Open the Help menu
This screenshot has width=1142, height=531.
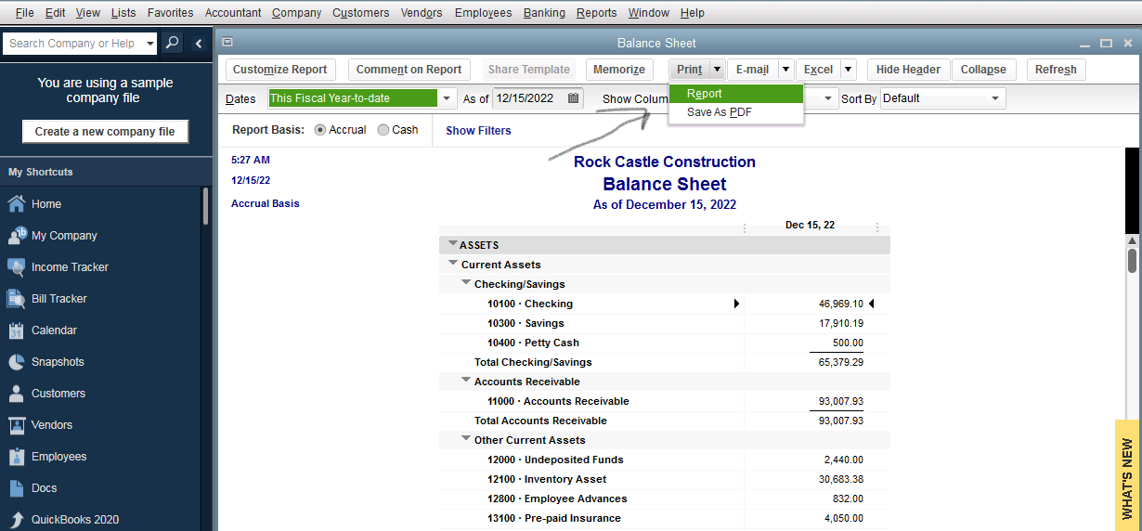[692, 13]
